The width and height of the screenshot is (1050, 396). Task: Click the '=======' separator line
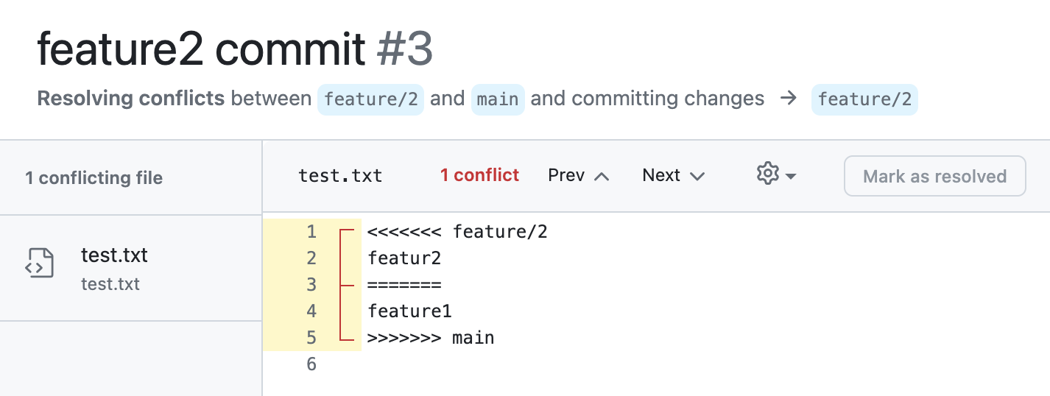tap(404, 285)
